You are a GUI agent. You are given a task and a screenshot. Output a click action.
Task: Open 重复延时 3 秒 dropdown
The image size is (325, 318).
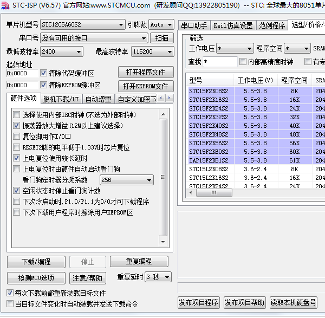click(x=158, y=277)
